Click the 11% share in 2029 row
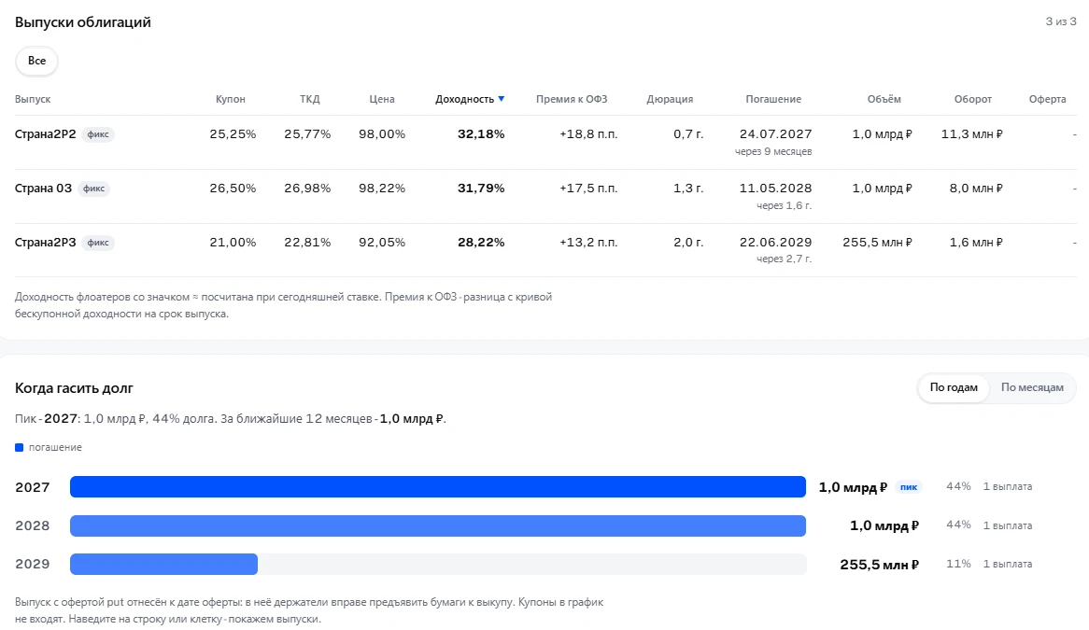Image resolution: width=1089 pixels, height=630 pixels. pos(958,564)
